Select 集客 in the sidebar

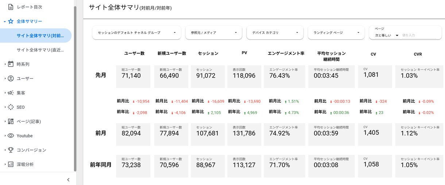point(21,93)
